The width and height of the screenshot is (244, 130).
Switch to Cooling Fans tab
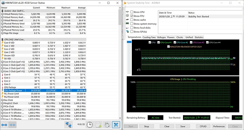(149, 37)
